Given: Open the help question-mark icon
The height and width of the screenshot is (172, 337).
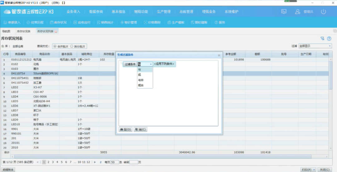Looking at the screenshot, I should tap(329, 38).
